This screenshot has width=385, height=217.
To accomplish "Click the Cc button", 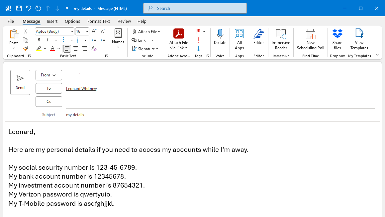I will [49, 102].
